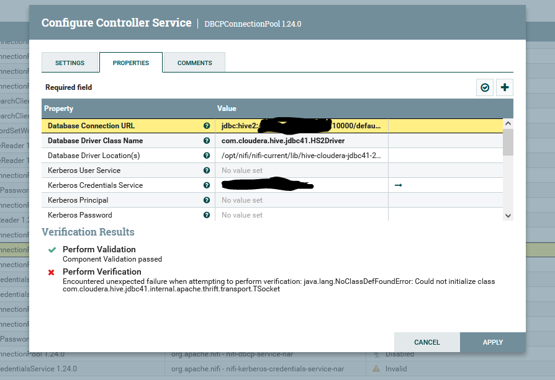
Task: Click the Required field label
Action: point(69,87)
